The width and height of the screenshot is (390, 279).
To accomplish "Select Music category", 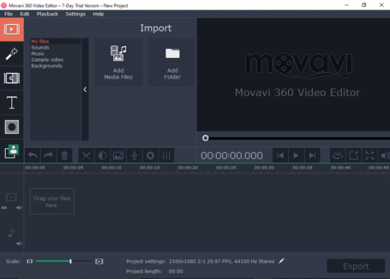I will [38, 53].
